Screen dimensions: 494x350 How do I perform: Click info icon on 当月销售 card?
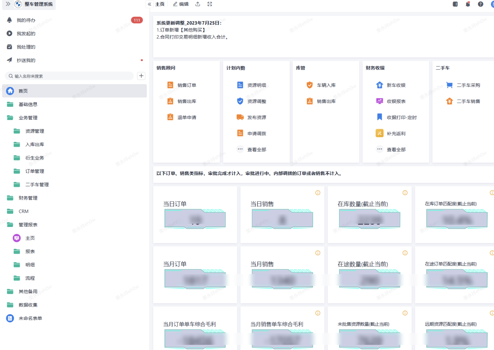[x=318, y=253]
